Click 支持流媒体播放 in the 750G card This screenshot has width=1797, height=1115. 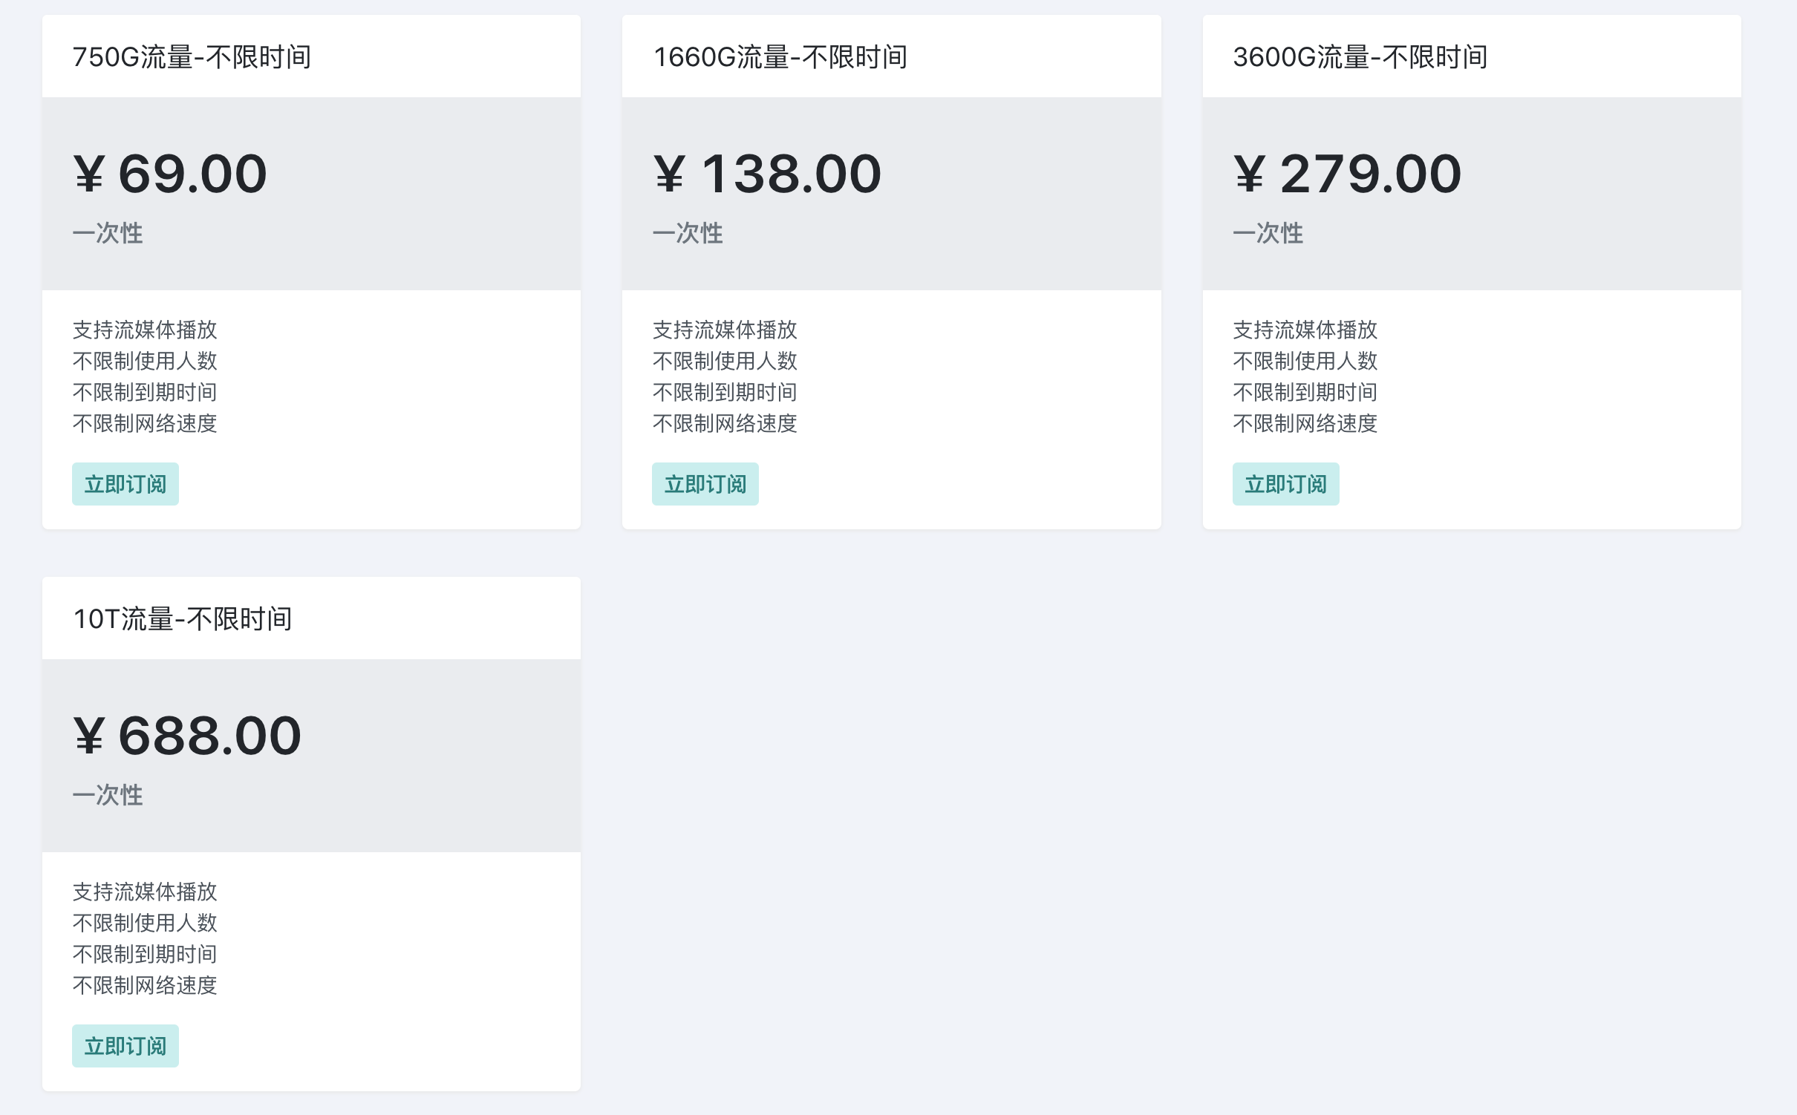click(x=145, y=330)
